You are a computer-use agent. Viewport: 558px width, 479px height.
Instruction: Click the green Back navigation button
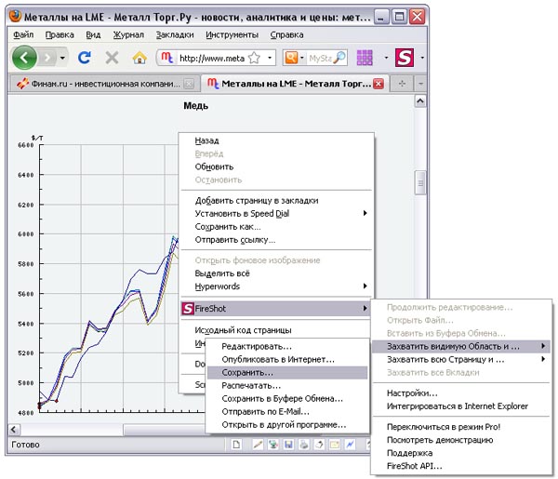point(24,57)
